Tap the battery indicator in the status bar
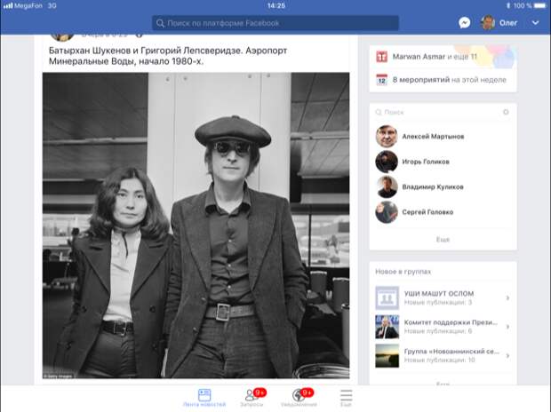Viewport: 551px width, 412px height. point(539,5)
